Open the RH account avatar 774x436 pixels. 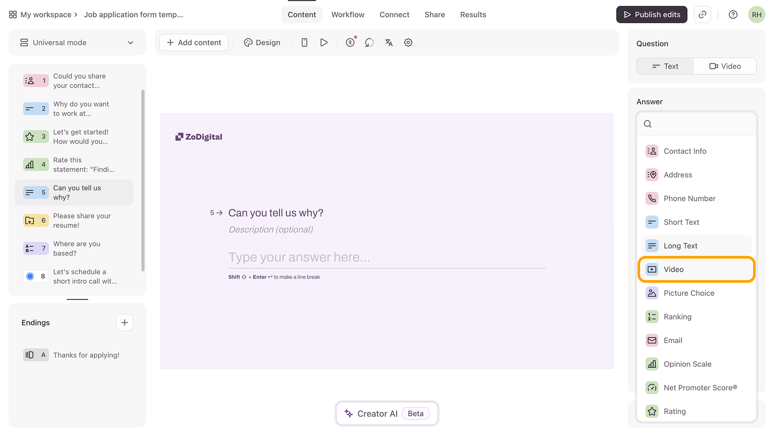(757, 15)
